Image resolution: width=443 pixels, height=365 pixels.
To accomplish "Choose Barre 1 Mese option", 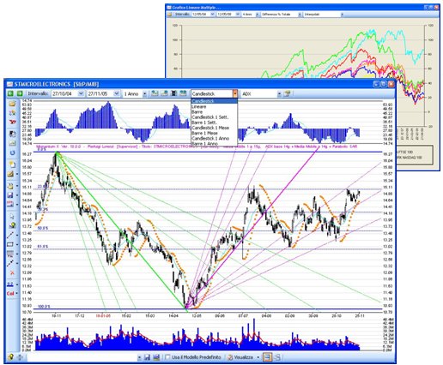I will [214, 133].
